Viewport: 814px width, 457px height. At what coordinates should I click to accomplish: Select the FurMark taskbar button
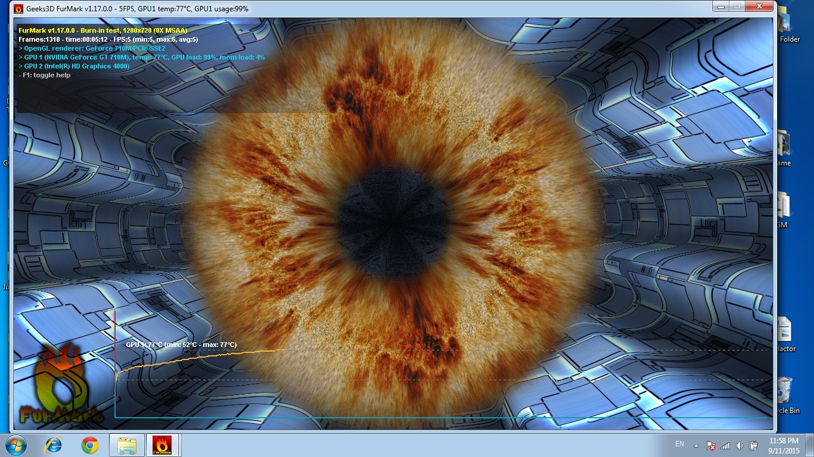tap(163, 445)
